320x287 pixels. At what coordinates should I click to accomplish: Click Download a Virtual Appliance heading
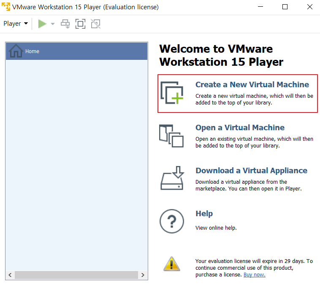(251, 171)
